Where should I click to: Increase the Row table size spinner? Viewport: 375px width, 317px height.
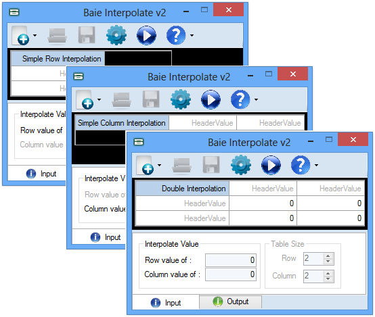coord(328,256)
